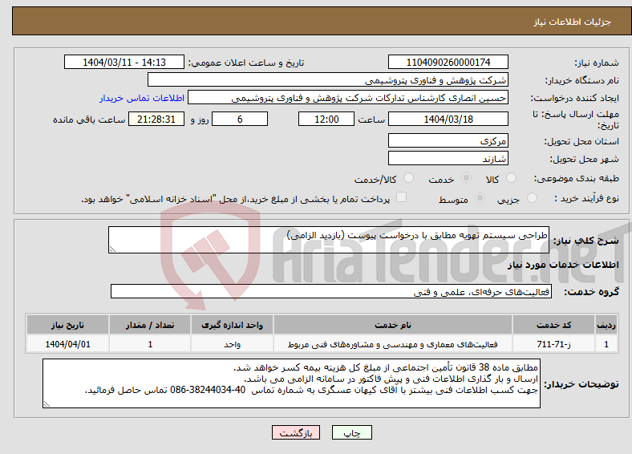Click the quantity cell 1 in تعداد column
Viewport: 632px width, 454px height.
pyautogui.click(x=150, y=344)
